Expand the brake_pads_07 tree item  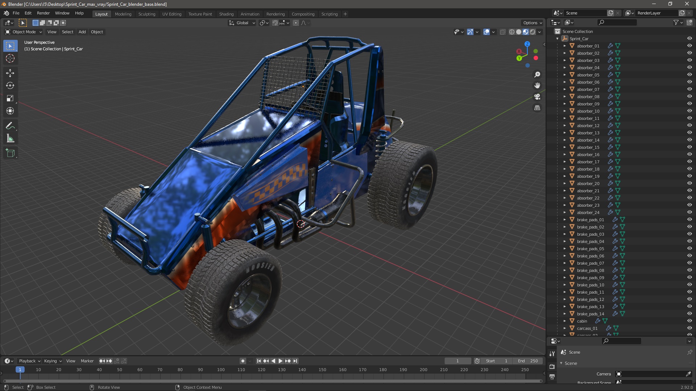coord(564,263)
